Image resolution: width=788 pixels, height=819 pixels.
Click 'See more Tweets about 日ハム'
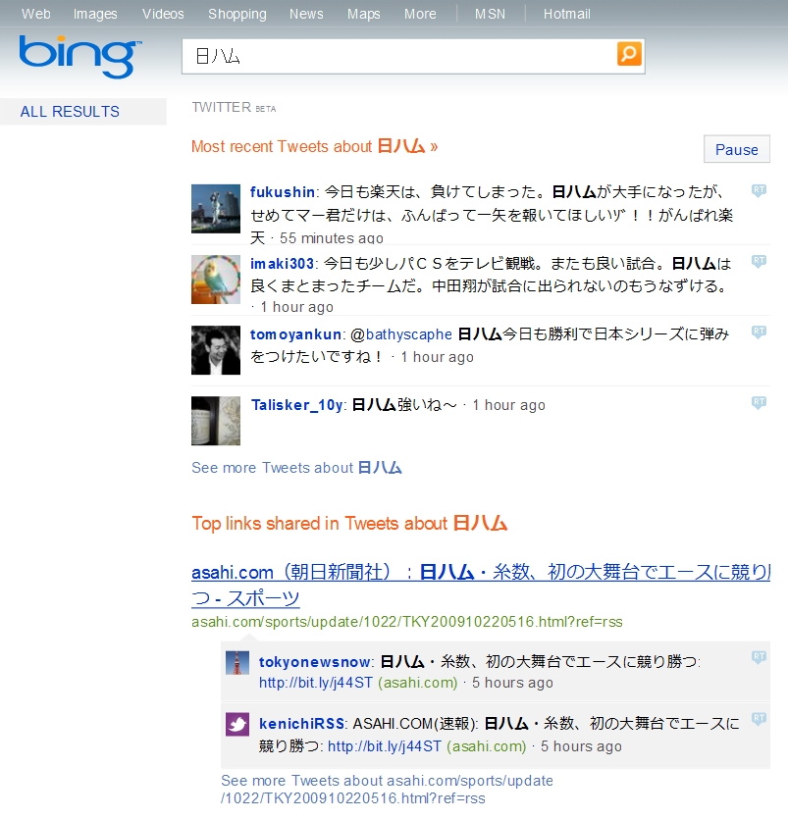[x=296, y=468]
